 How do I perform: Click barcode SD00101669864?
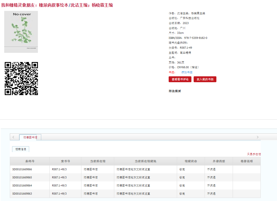point(22,186)
